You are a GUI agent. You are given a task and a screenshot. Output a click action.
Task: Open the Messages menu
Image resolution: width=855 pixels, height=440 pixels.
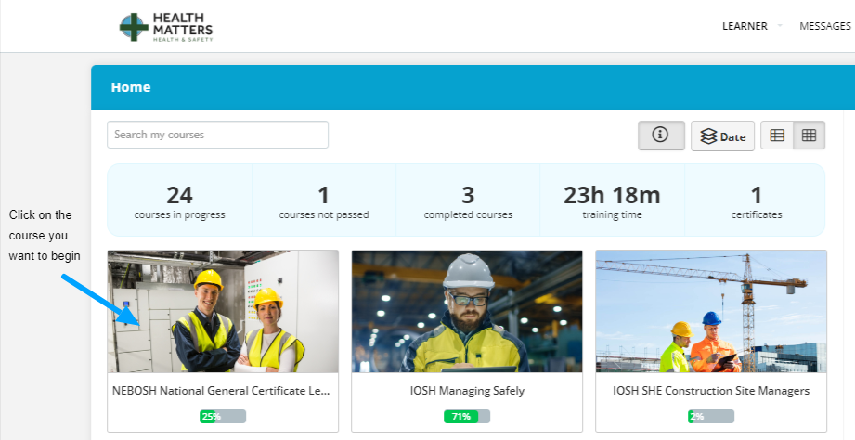click(x=824, y=26)
